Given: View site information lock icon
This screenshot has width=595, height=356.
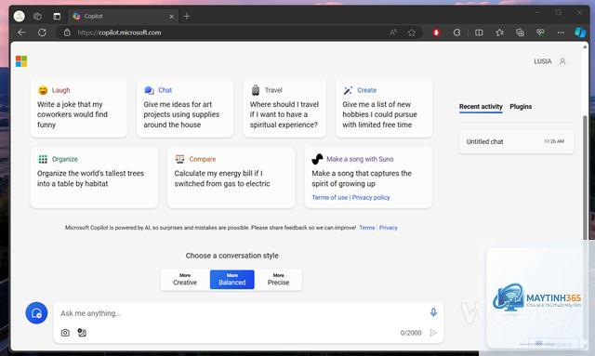Looking at the screenshot, I should [x=67, y=33].
